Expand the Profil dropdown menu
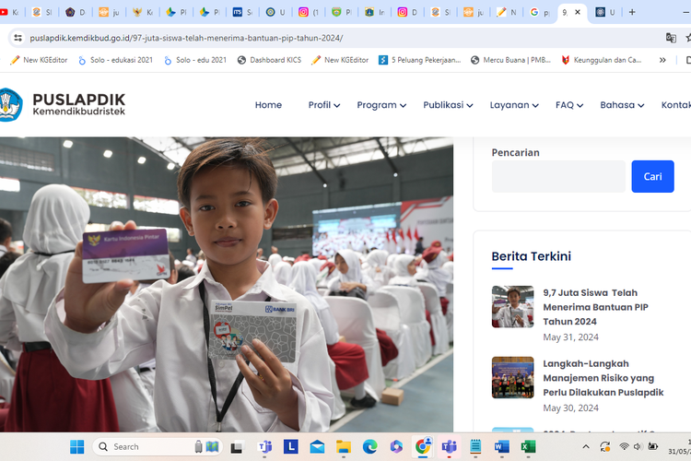Screen dimensions: 691x461 [323, 105]
